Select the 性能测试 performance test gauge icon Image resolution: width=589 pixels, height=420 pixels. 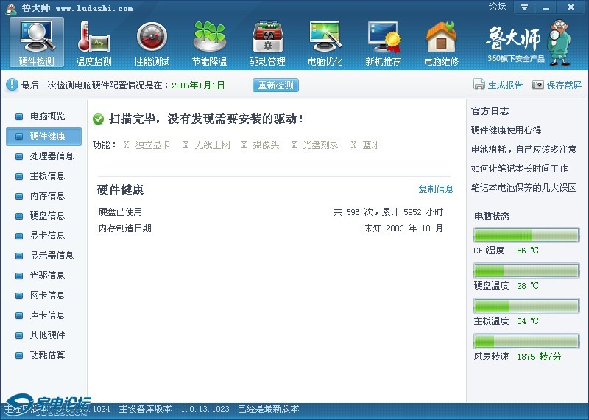click(x=152, y=37)
